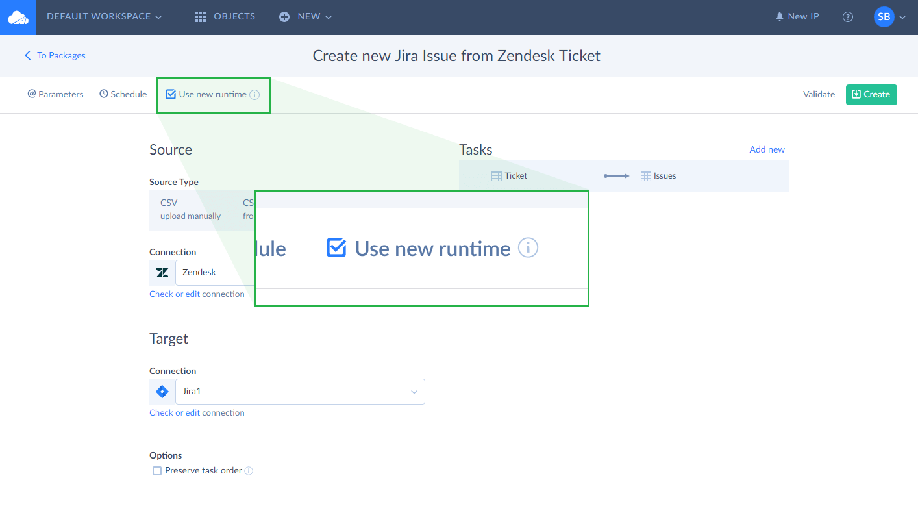The image size is (918, 517).
Task: Go back To Packages
Action: point(55,55)
